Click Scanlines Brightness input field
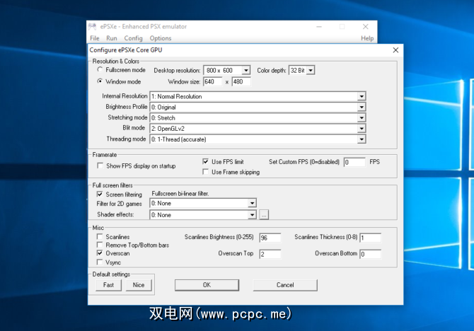The width and height of the screenshot is (474, 331). (270, 238)
